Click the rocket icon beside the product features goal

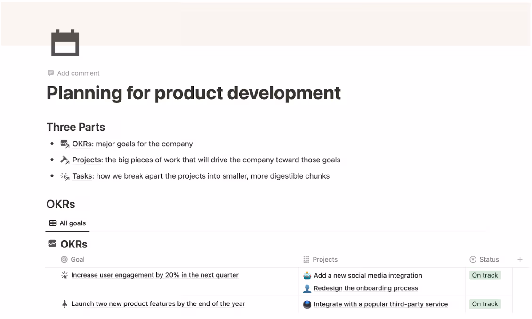pos(64,303)
